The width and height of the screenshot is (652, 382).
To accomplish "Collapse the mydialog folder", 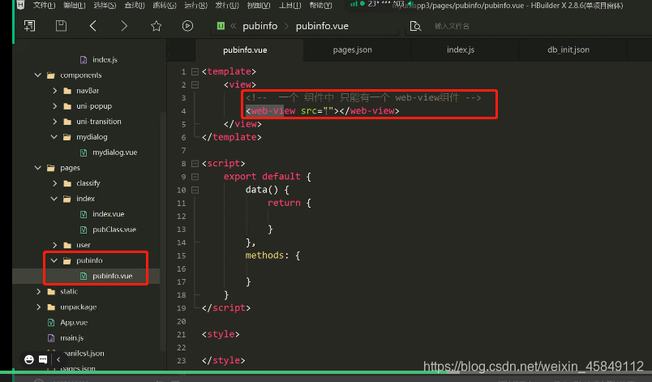I will click(x=54, y=137).
